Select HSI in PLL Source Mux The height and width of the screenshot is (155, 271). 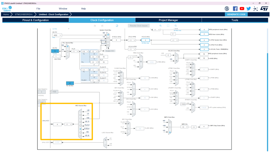coord(67,51)
